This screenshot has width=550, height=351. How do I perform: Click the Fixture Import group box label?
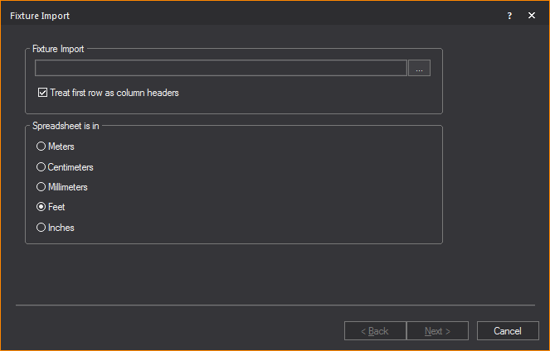pos(58,49)
